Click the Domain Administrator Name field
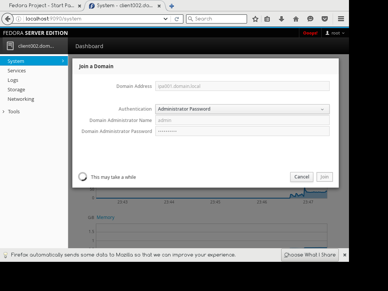The width and height of the screenshot is (388, 291). click(242, 120)
